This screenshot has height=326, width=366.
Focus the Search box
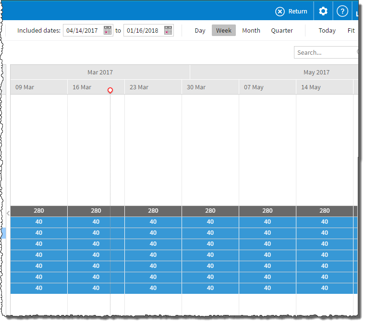tap(325, 52)
